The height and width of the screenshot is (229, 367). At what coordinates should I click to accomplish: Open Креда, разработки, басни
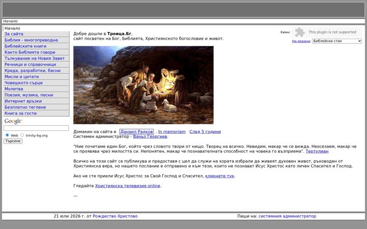36,71
